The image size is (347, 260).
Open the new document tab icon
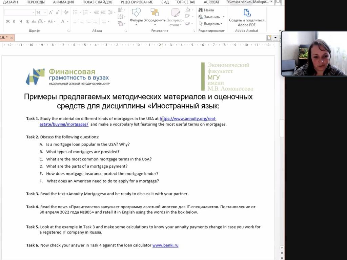(269, 38)
